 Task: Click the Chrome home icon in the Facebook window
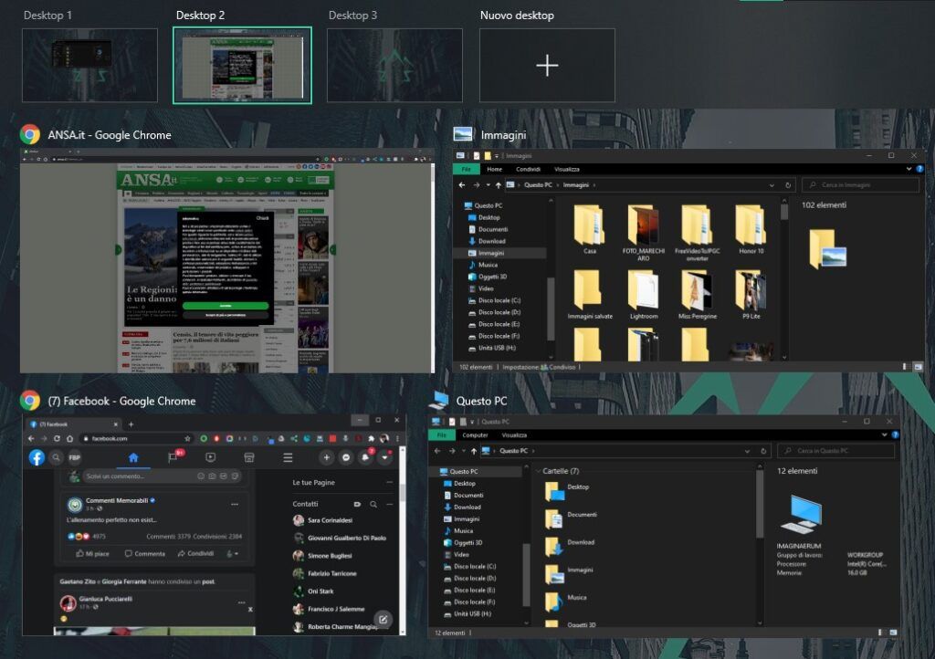pos(69,438)
